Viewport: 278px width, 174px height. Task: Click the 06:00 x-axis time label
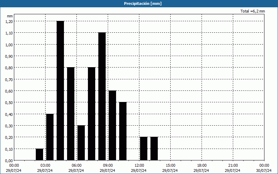(x=76, y=166)
